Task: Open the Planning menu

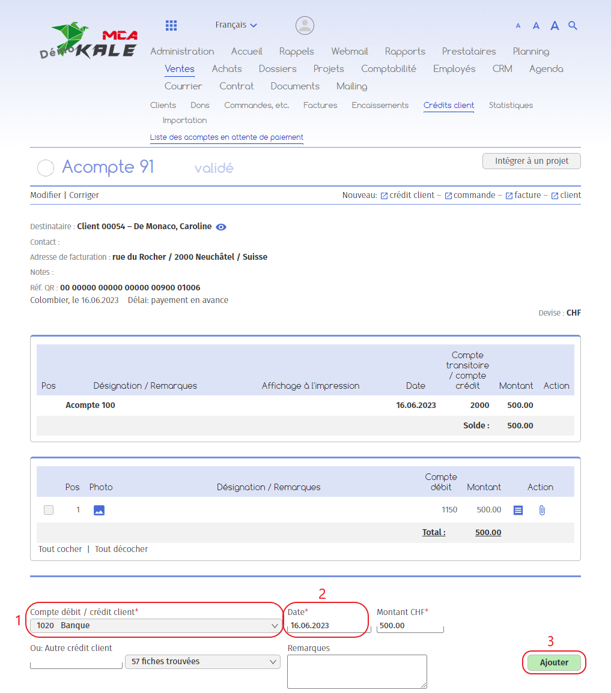Action: 531,51
